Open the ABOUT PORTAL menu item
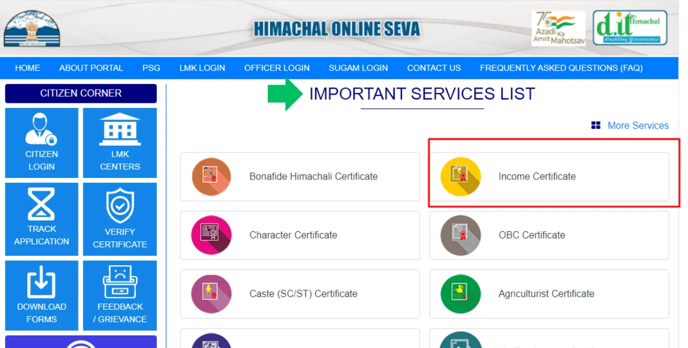Image resolution: width=688 pixels, height=348 pixels. coord(91,68)
